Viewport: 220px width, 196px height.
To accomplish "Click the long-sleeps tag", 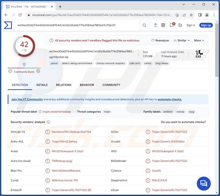I will tap(162, 63).
